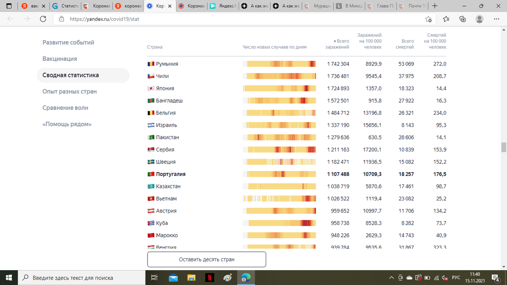Close the first 'вак' tab
Image resolution: width=507 pixels, height=285 pixels.
pos(43,6)
